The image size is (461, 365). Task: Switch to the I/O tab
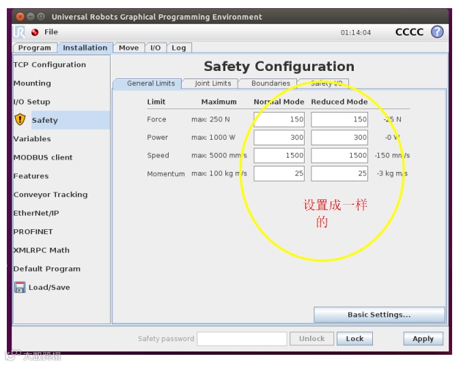(x=156, y=48)
